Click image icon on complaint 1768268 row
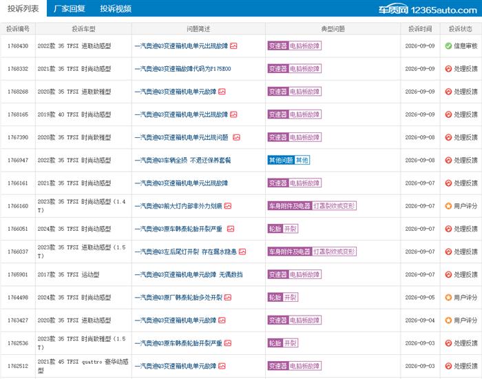482x379 pixels. [222, 92]
